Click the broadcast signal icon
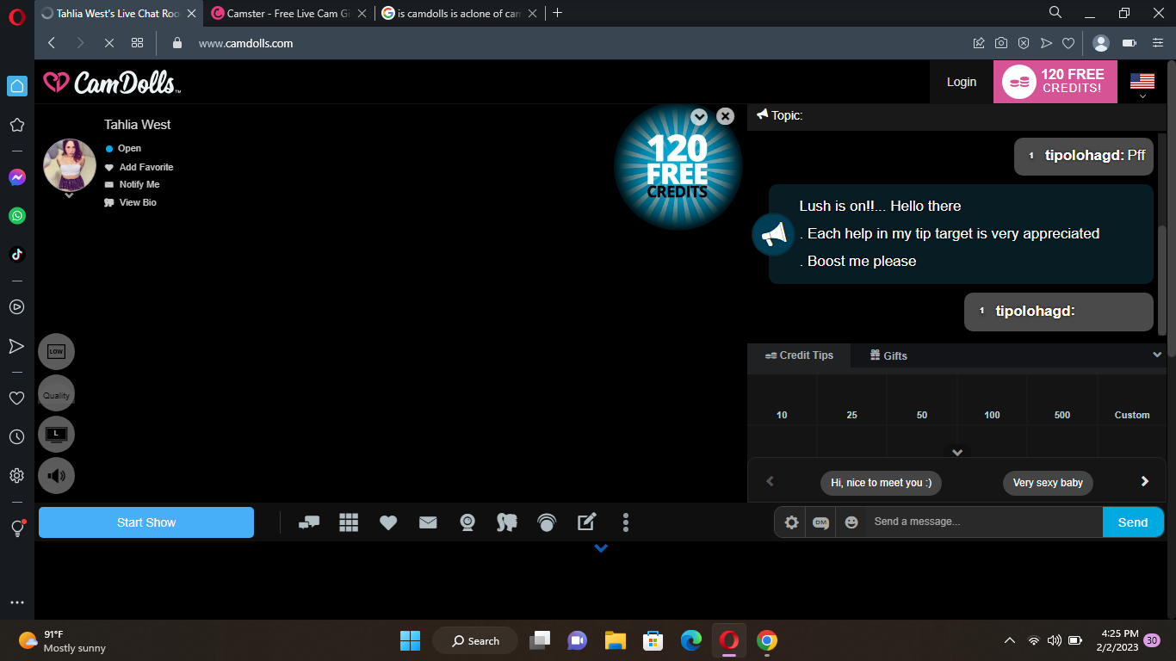Viewport: 1176px width, 661px height. [x=547, y=522]
